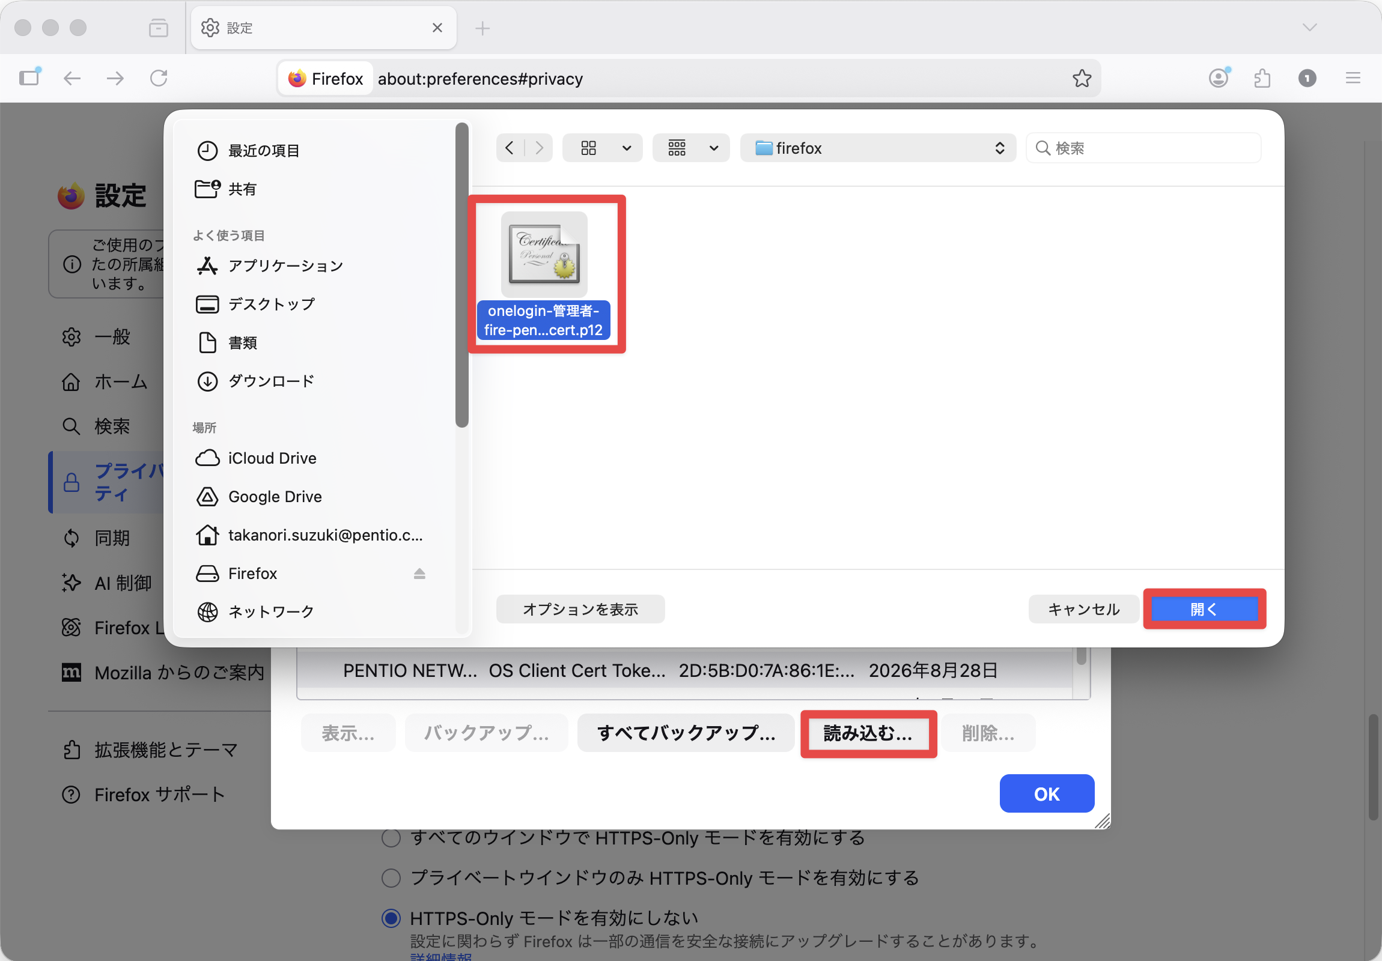
Task: Open the hamburger application menu
Action: [1353, 78]
